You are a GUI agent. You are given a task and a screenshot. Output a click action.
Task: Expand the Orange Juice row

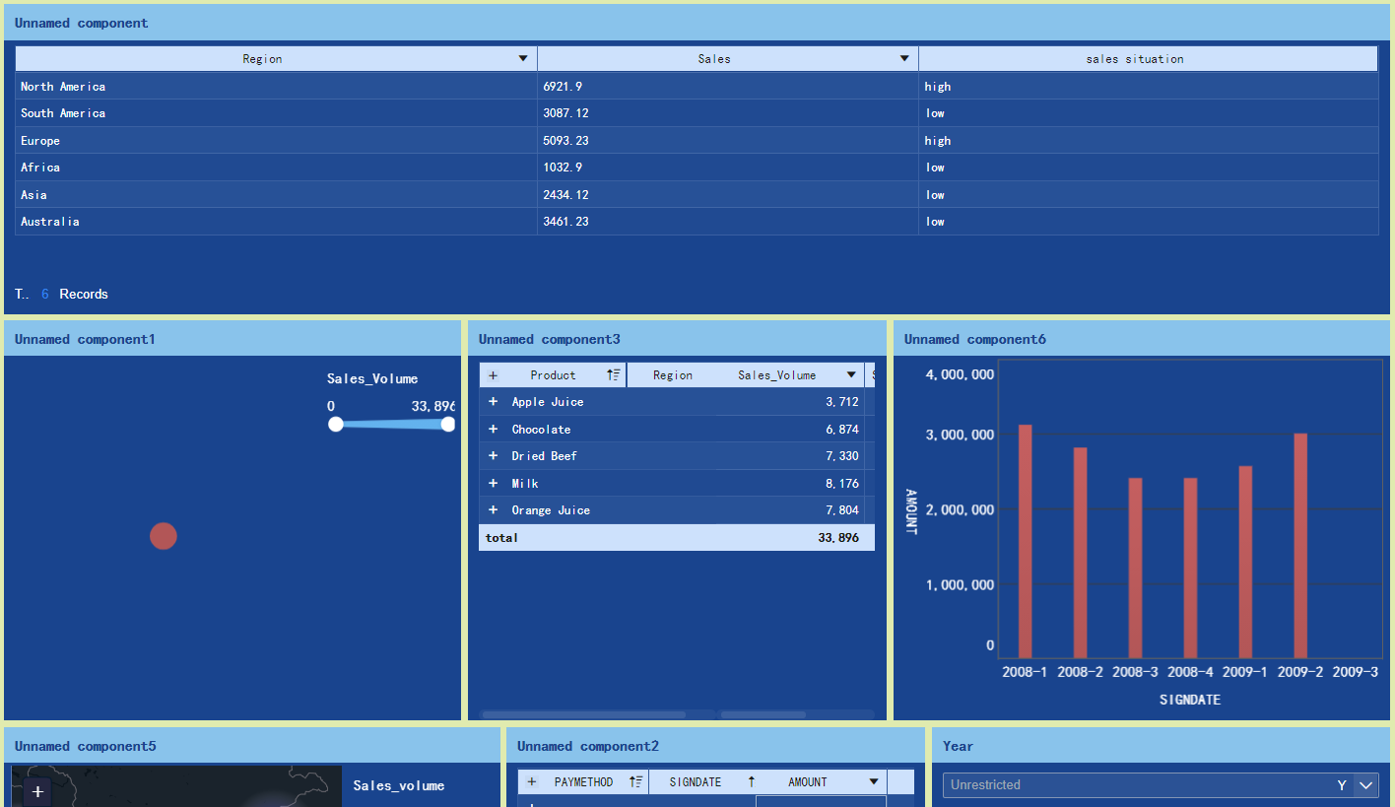click(493, 509)
